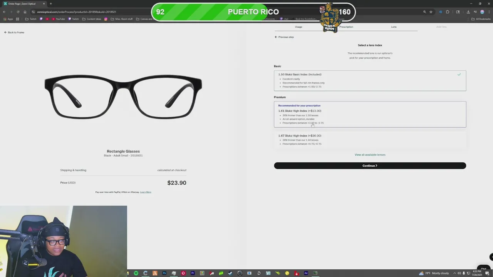Close the Zenni Optical tab
The image size is (493, 277).
(x=44, y=3)
